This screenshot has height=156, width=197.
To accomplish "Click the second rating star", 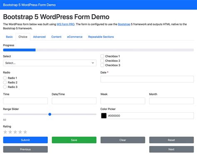I will tap(10, 132).
